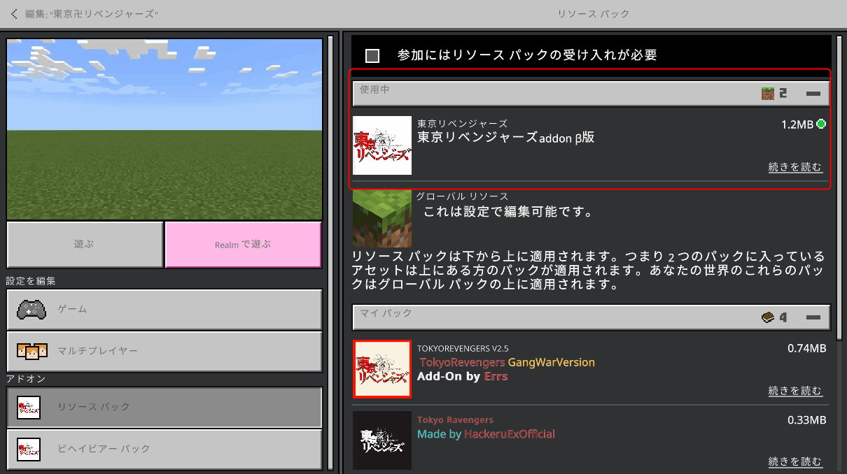Click the multiplayer faces icon

tap(31, 351)
